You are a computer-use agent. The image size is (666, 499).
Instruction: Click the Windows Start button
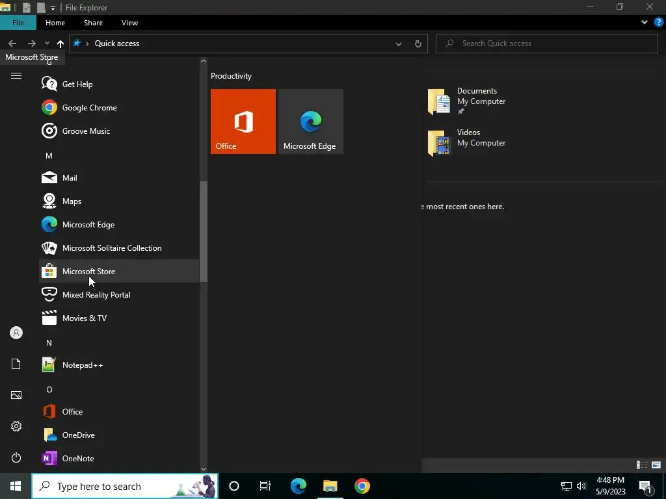tap(16, 486)
